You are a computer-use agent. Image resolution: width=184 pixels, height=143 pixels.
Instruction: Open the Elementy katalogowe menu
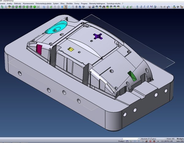tap(97, 3)
